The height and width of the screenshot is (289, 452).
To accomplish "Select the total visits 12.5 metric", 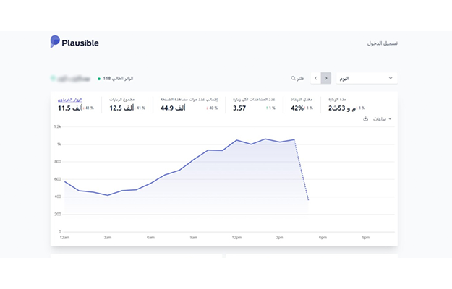I will 127,104.
